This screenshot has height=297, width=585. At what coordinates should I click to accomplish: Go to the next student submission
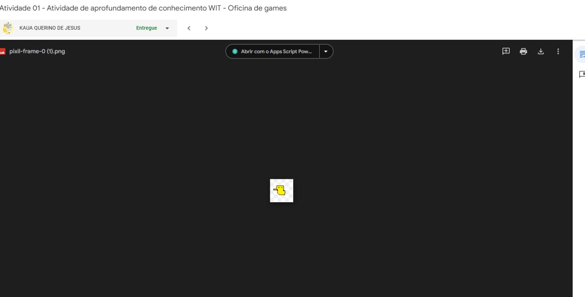click(x=206, y=28)
